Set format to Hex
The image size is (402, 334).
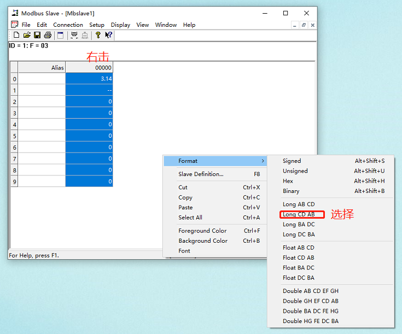point(331,181)
